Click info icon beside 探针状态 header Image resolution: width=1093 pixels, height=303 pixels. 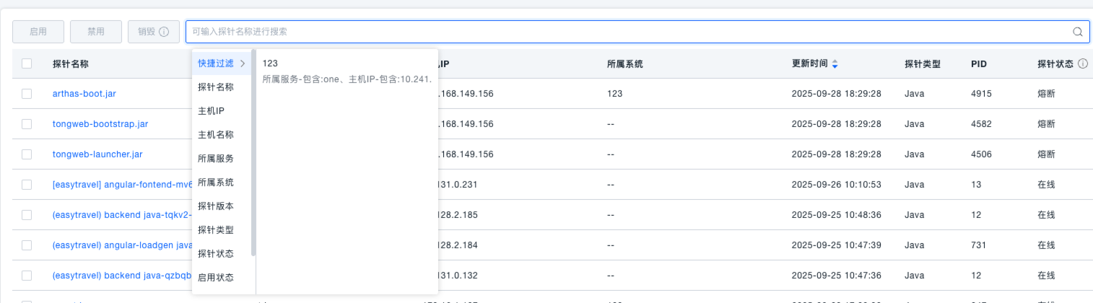click(1082, 64)
